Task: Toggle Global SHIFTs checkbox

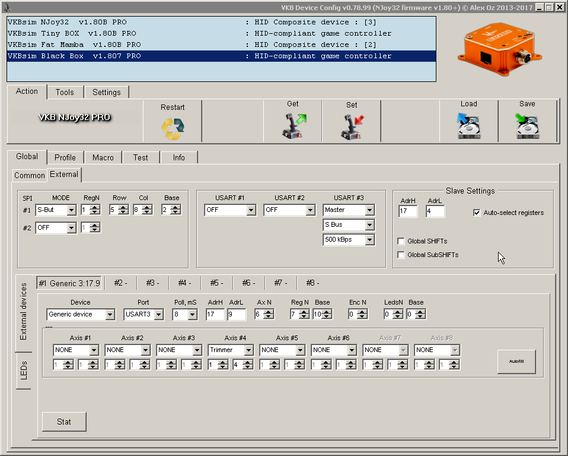Action: tap(401, 241)
